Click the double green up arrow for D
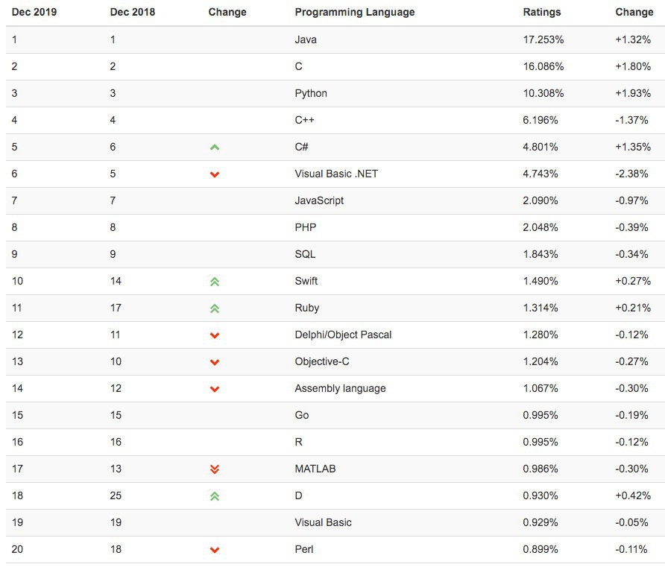Screen dimensions: 665x570 coord(215,496)
